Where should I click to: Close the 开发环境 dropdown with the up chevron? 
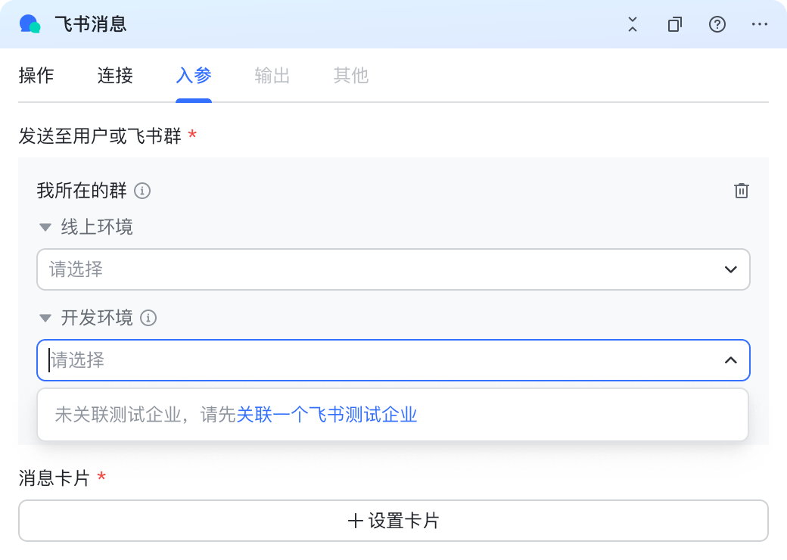731,360
